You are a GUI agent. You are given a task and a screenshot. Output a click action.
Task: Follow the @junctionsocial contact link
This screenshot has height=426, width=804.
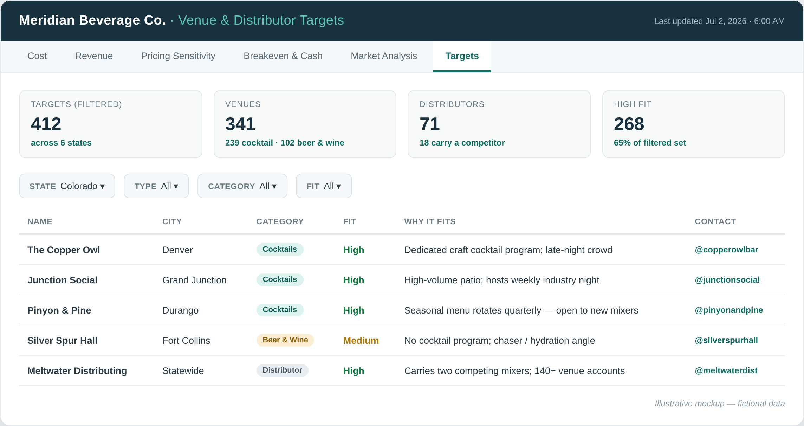(727, 280)
